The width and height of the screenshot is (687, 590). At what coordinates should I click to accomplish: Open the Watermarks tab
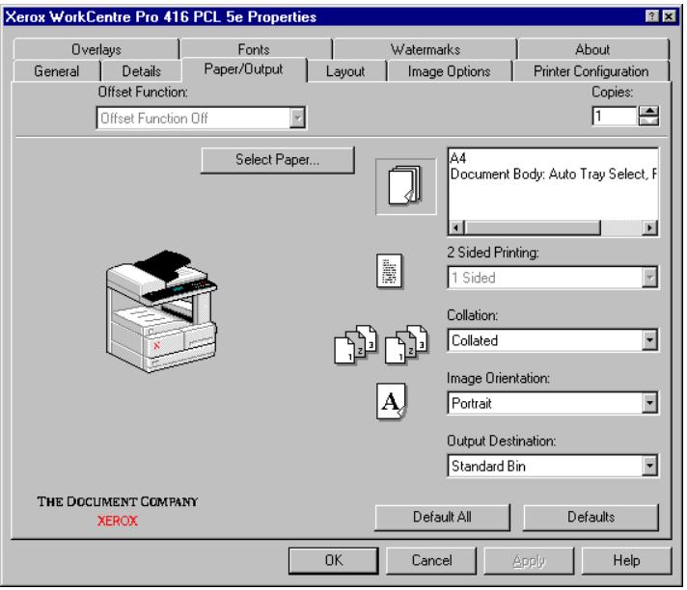pos(425,49)
